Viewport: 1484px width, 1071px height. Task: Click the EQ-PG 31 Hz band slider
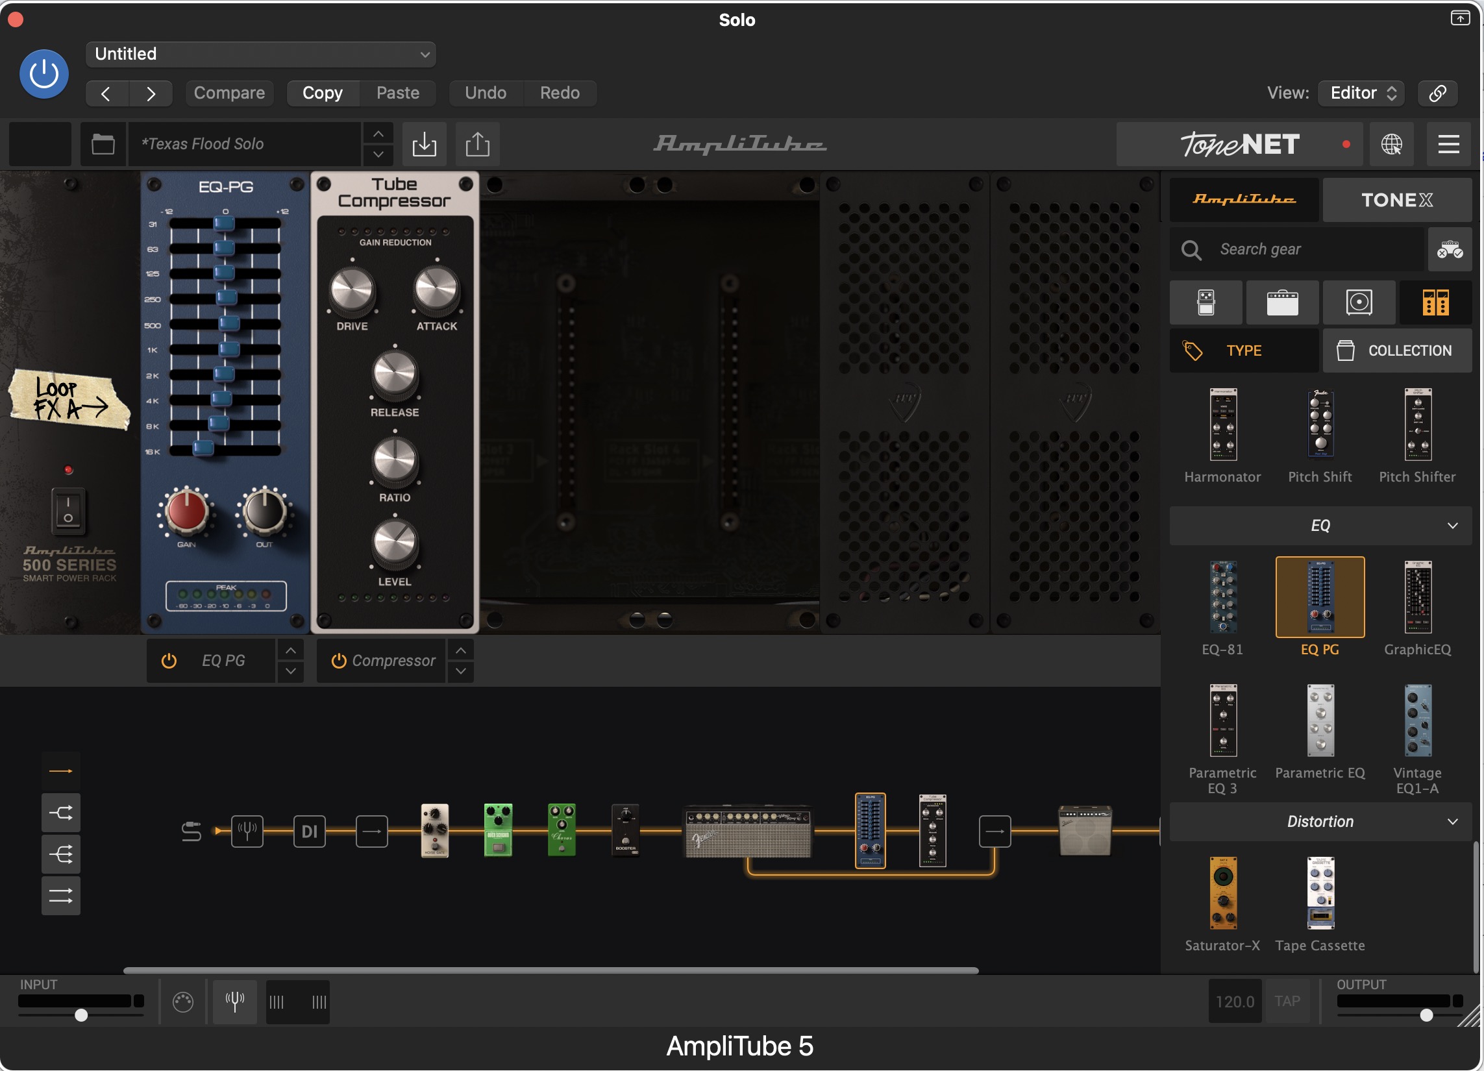(x=225, y=224)
